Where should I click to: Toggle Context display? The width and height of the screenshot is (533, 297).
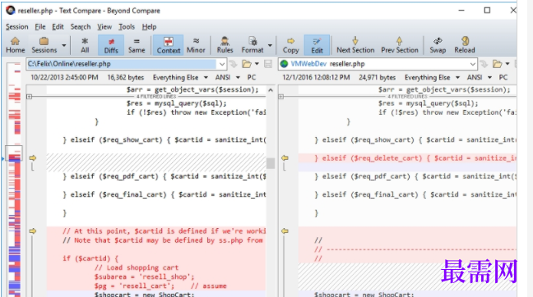(169, 45)
